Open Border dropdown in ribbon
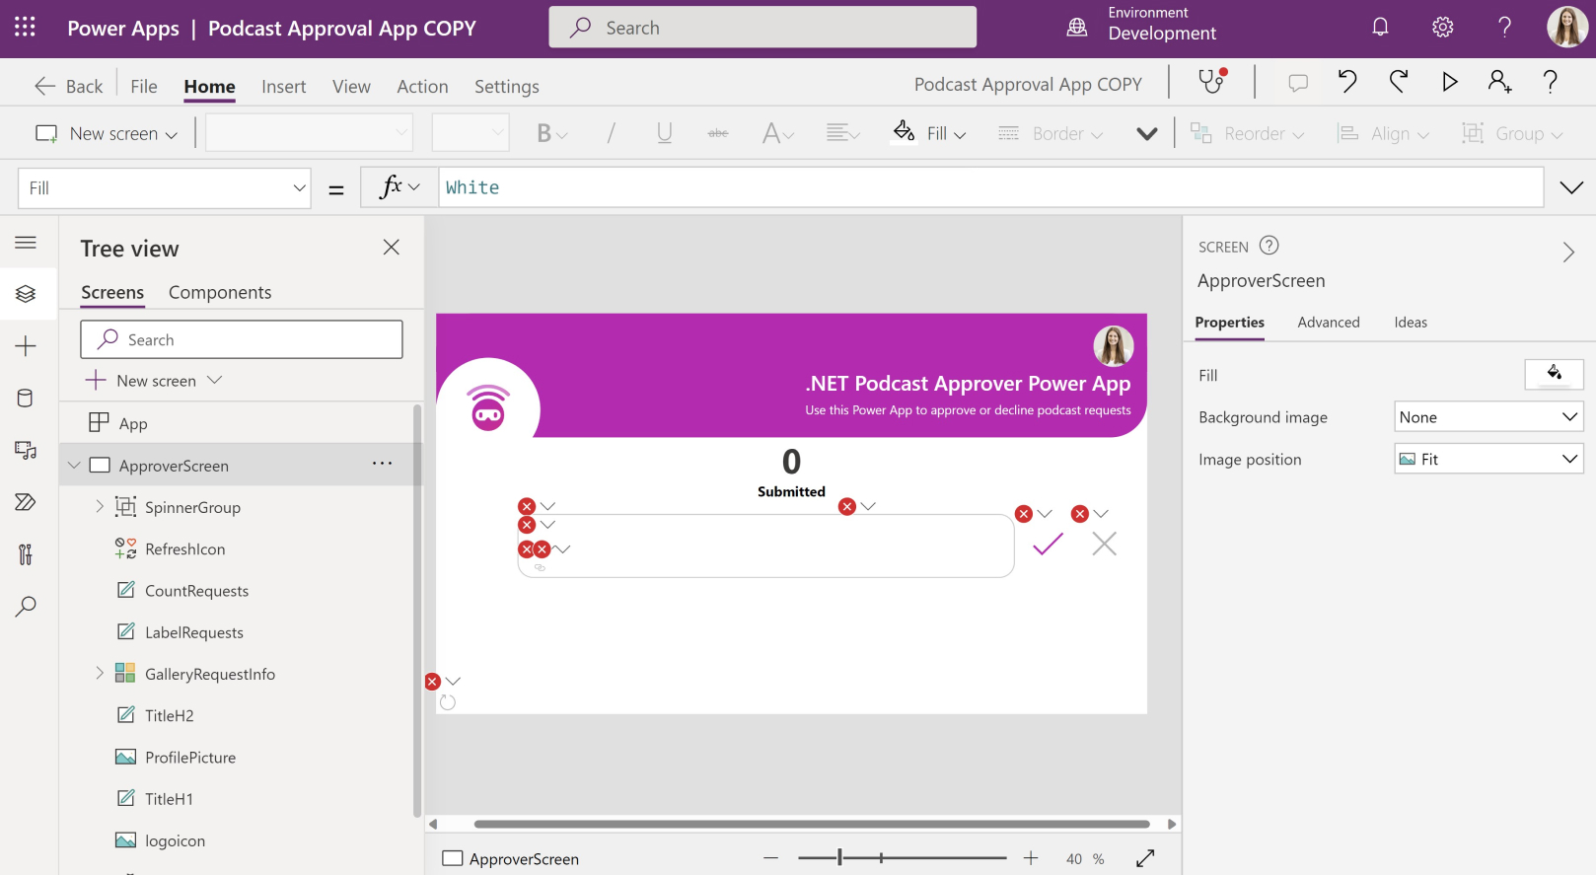This screenshot has height=875, width=1596. 1051,133
